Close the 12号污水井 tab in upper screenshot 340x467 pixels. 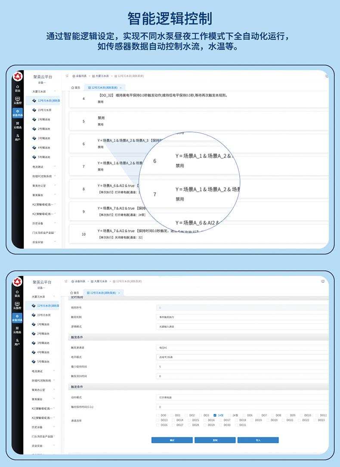[x=121, y=88]
